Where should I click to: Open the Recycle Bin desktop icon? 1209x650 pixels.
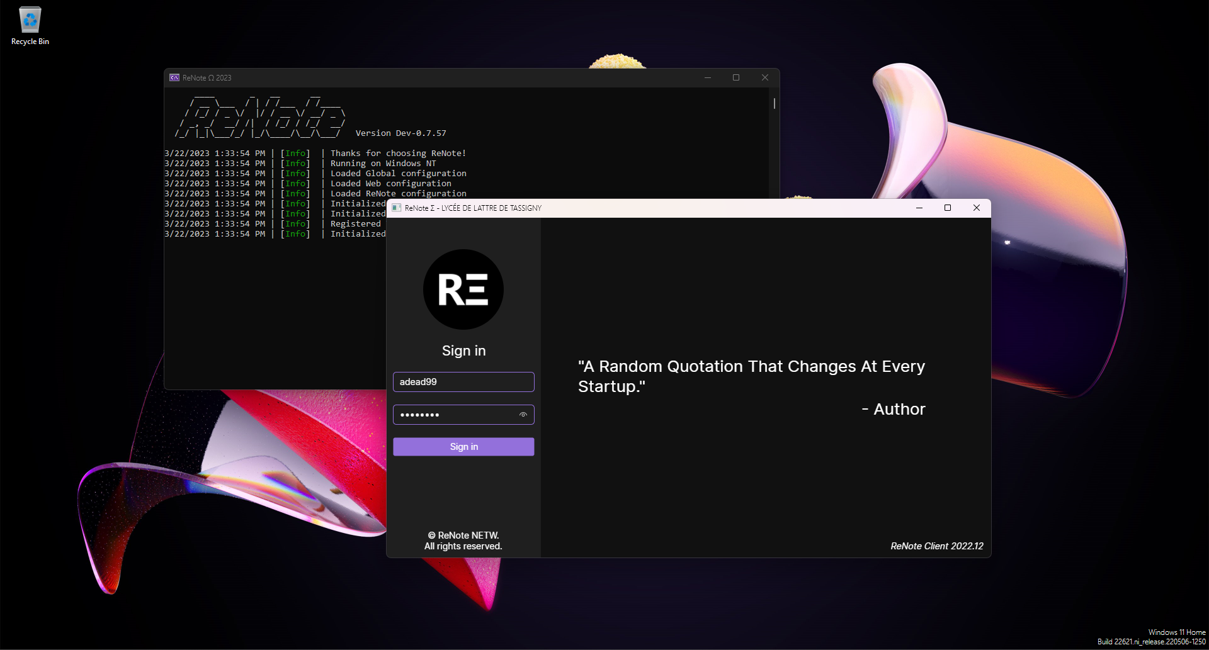30,26
